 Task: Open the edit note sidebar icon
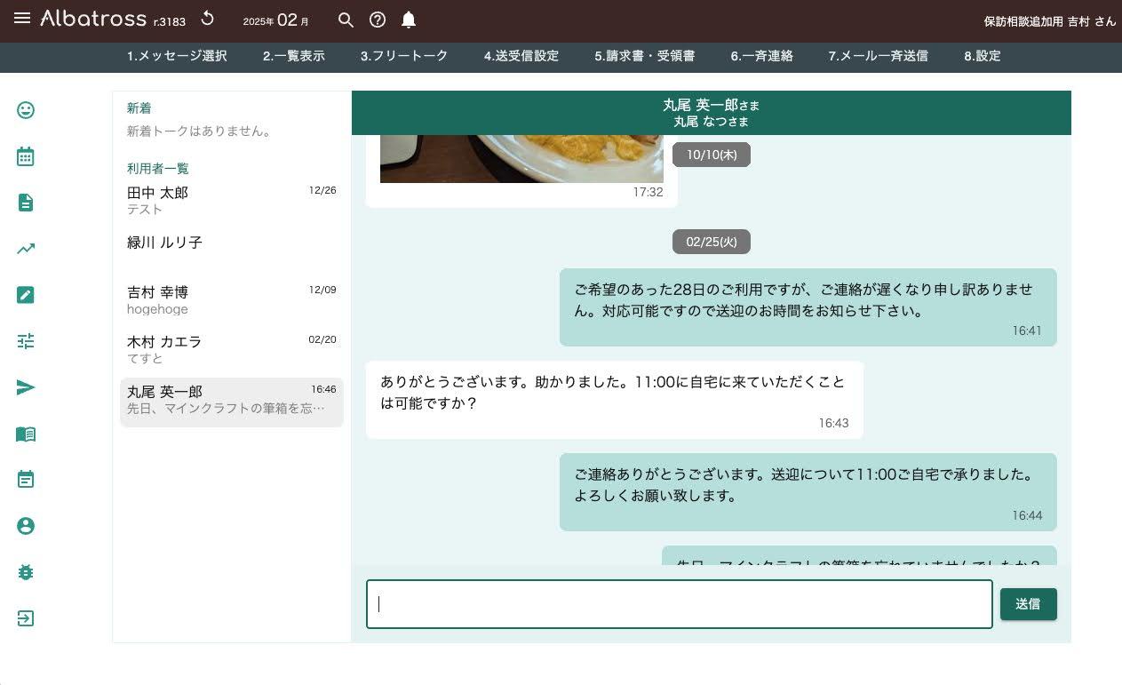coord(26,295)
